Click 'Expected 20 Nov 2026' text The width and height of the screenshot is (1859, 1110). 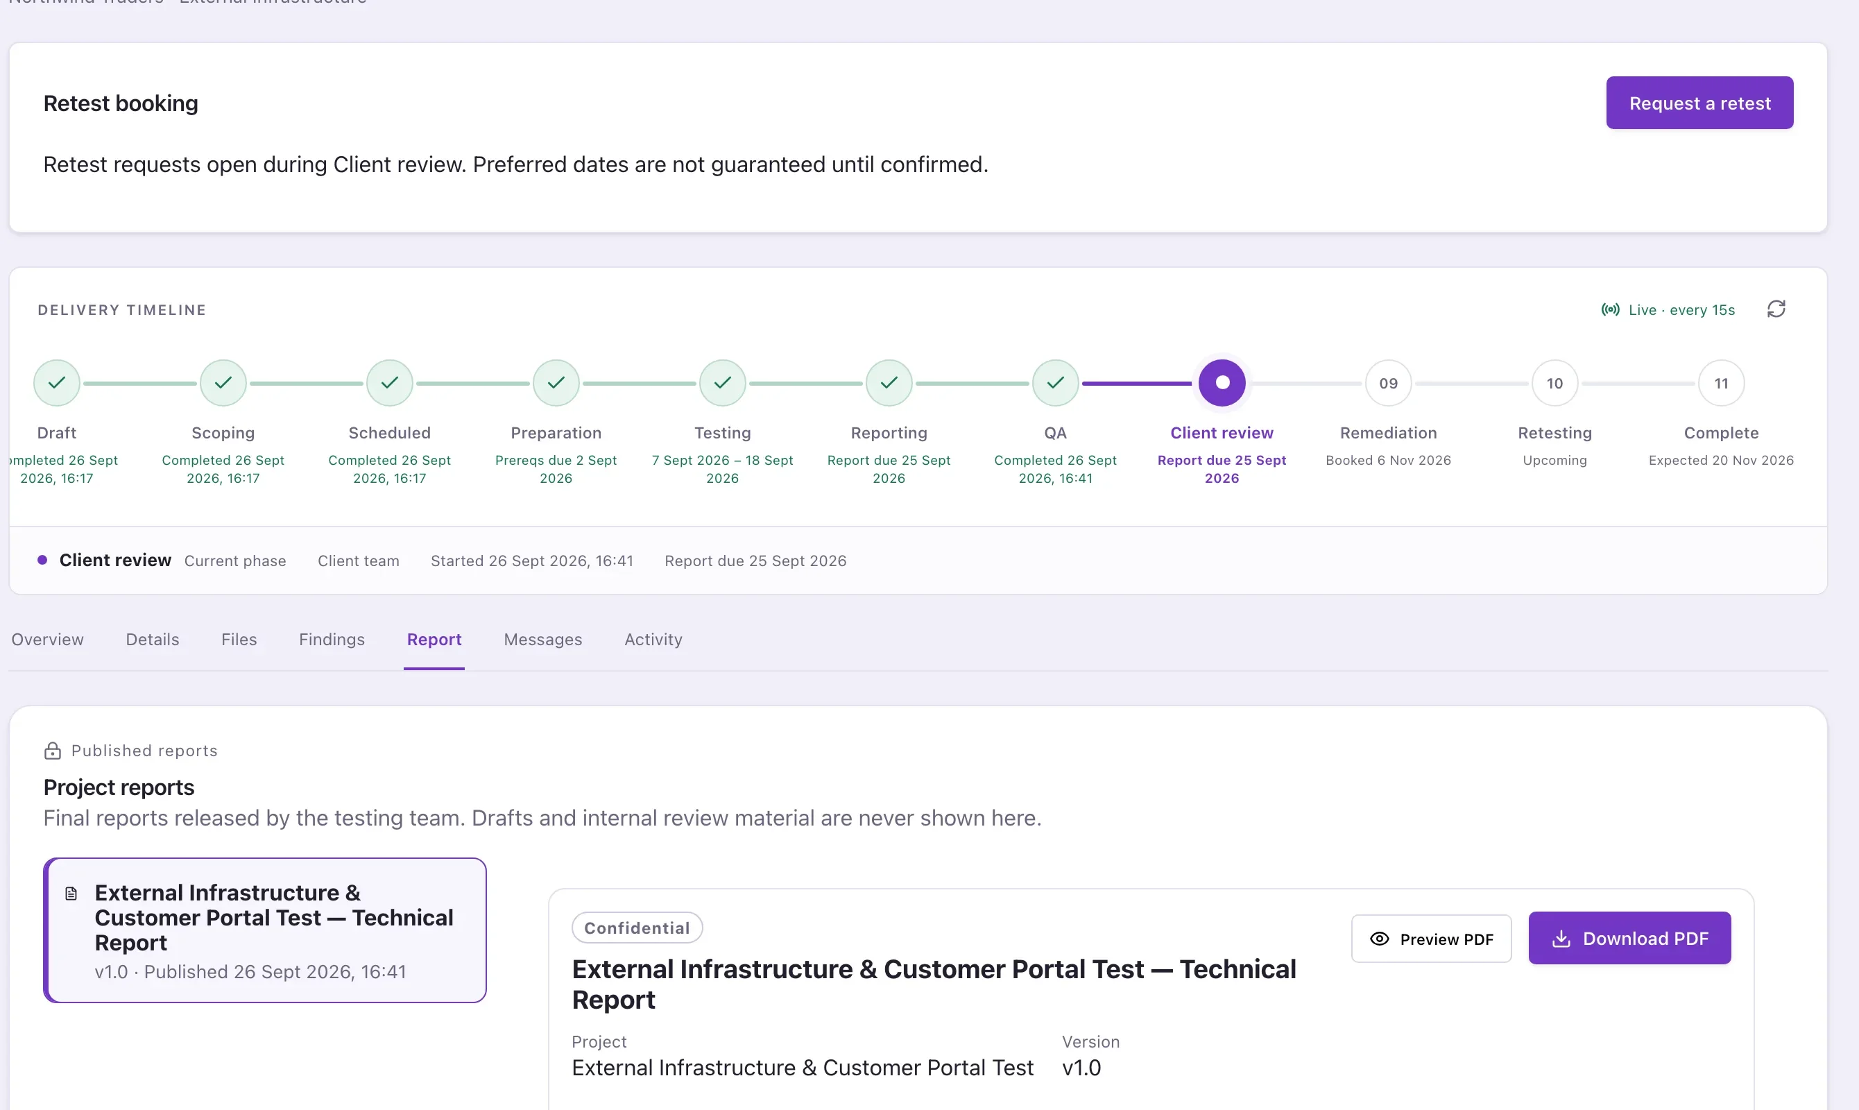click(x=1721, y=460)
